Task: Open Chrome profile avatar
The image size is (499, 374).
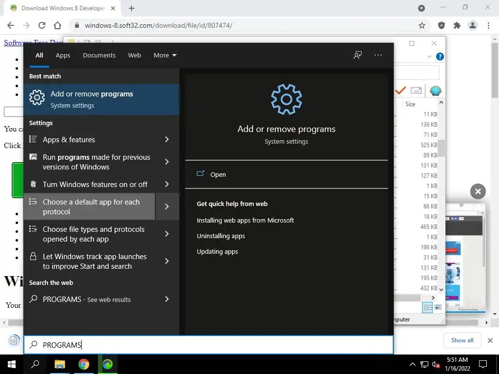Action: pyautogui.click(x=473, y=25)
